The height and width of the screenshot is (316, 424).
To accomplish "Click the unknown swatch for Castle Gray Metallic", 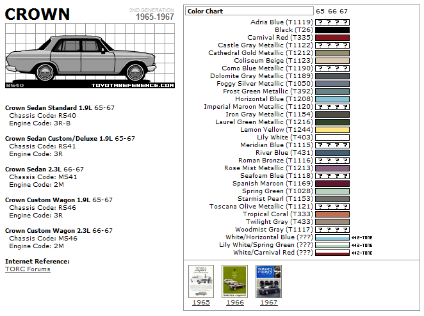I will [332, 45].
